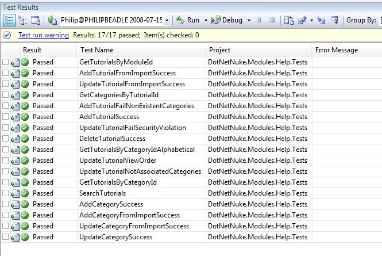Check the box for AddTutorialSuccess
Viewport: 382px width, 256px height.
coord(5,117)
